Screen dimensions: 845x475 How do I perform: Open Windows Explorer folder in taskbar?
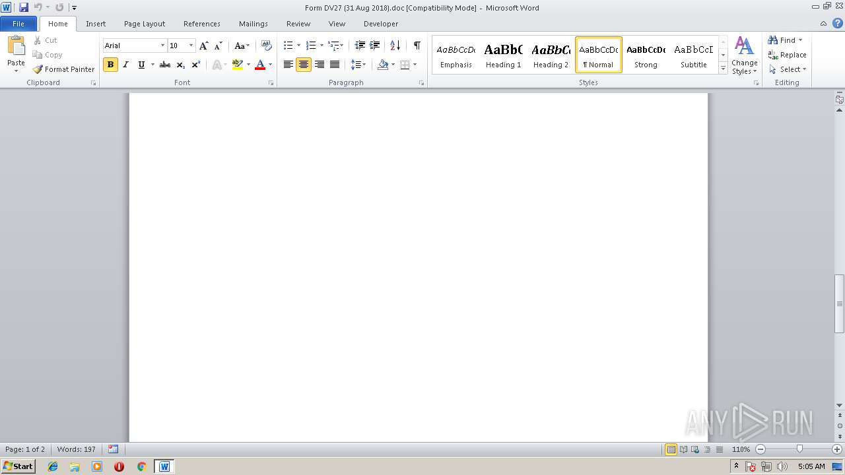coord(75,466)
